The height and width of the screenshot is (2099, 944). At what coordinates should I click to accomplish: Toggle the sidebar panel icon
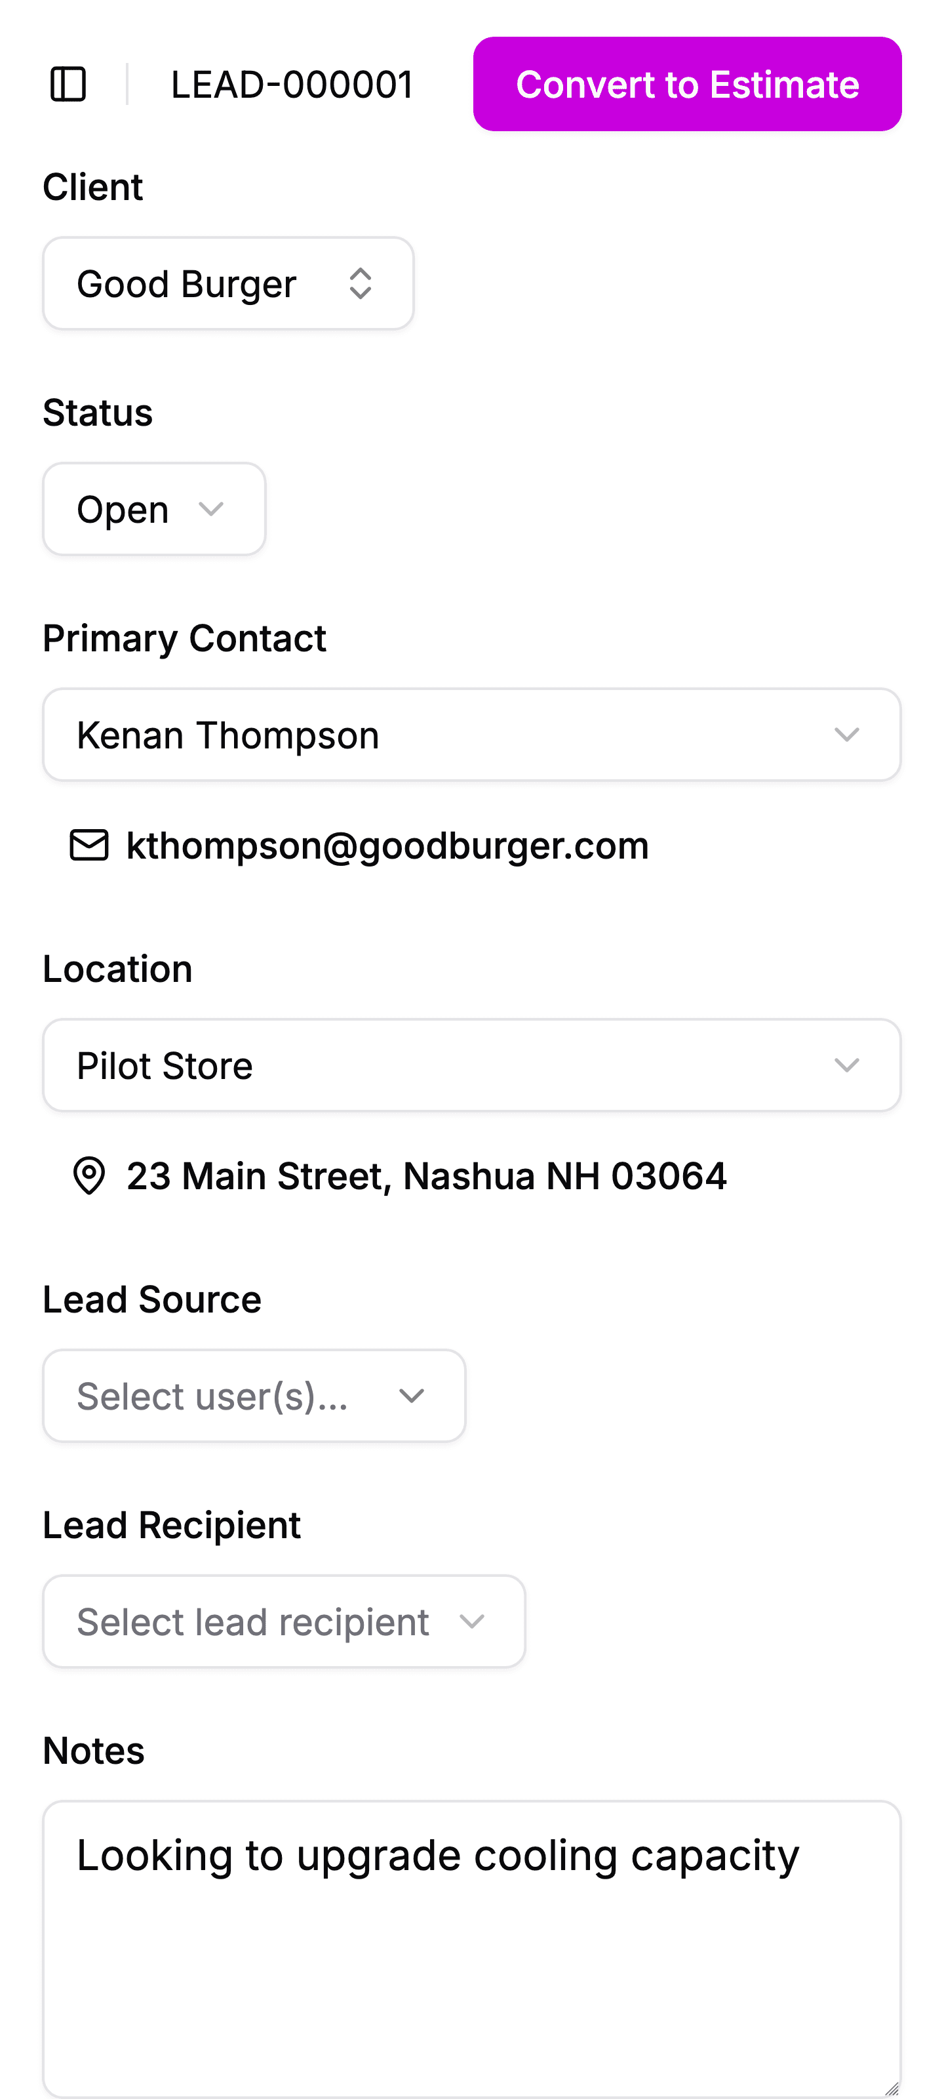coord(68,84)
